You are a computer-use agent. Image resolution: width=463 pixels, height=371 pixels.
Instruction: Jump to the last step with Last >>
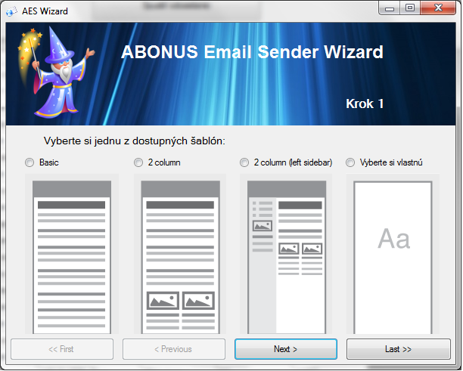pos(399,349)
